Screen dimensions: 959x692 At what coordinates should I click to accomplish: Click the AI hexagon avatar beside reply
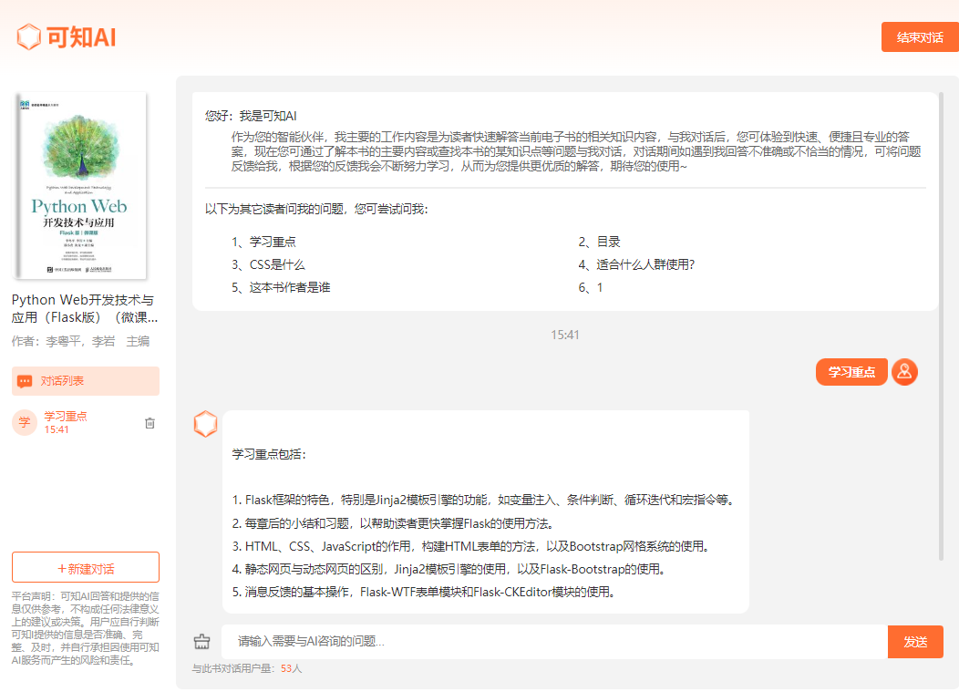pyautogui.click(x=206, y=424)
